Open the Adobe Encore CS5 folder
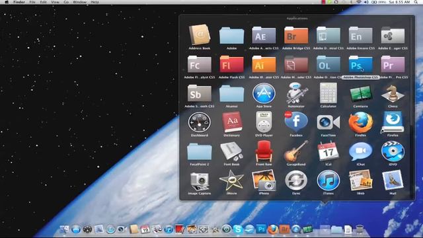Viewport: 423px width, 238px height. tap(360, 35)
